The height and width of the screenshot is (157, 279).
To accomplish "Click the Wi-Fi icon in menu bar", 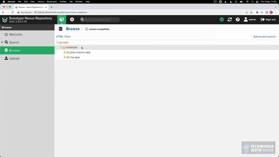I will click(247, 2).
